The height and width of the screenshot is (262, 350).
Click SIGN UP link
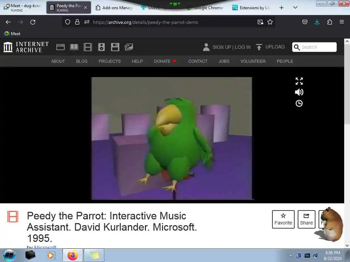point(221,47)
